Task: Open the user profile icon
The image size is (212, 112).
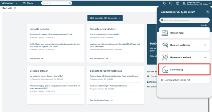Action: click(184, 3)
